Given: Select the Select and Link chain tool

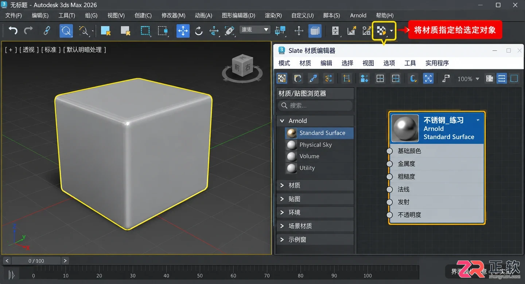Looking at the screenshot, I should coord(47,31).
